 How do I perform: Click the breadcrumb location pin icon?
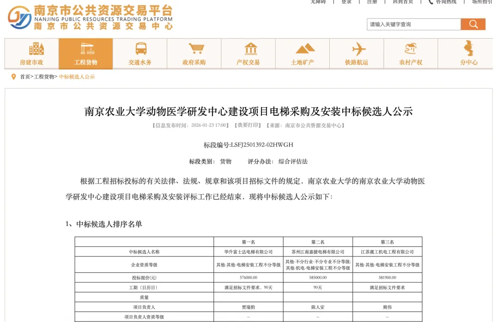point(13,77)
